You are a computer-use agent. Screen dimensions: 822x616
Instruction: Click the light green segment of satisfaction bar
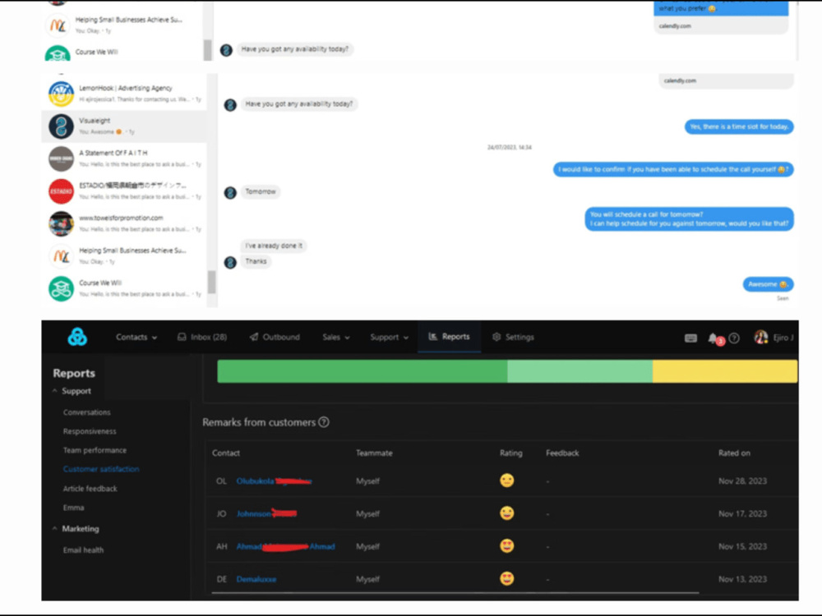(x=580, y=371)
